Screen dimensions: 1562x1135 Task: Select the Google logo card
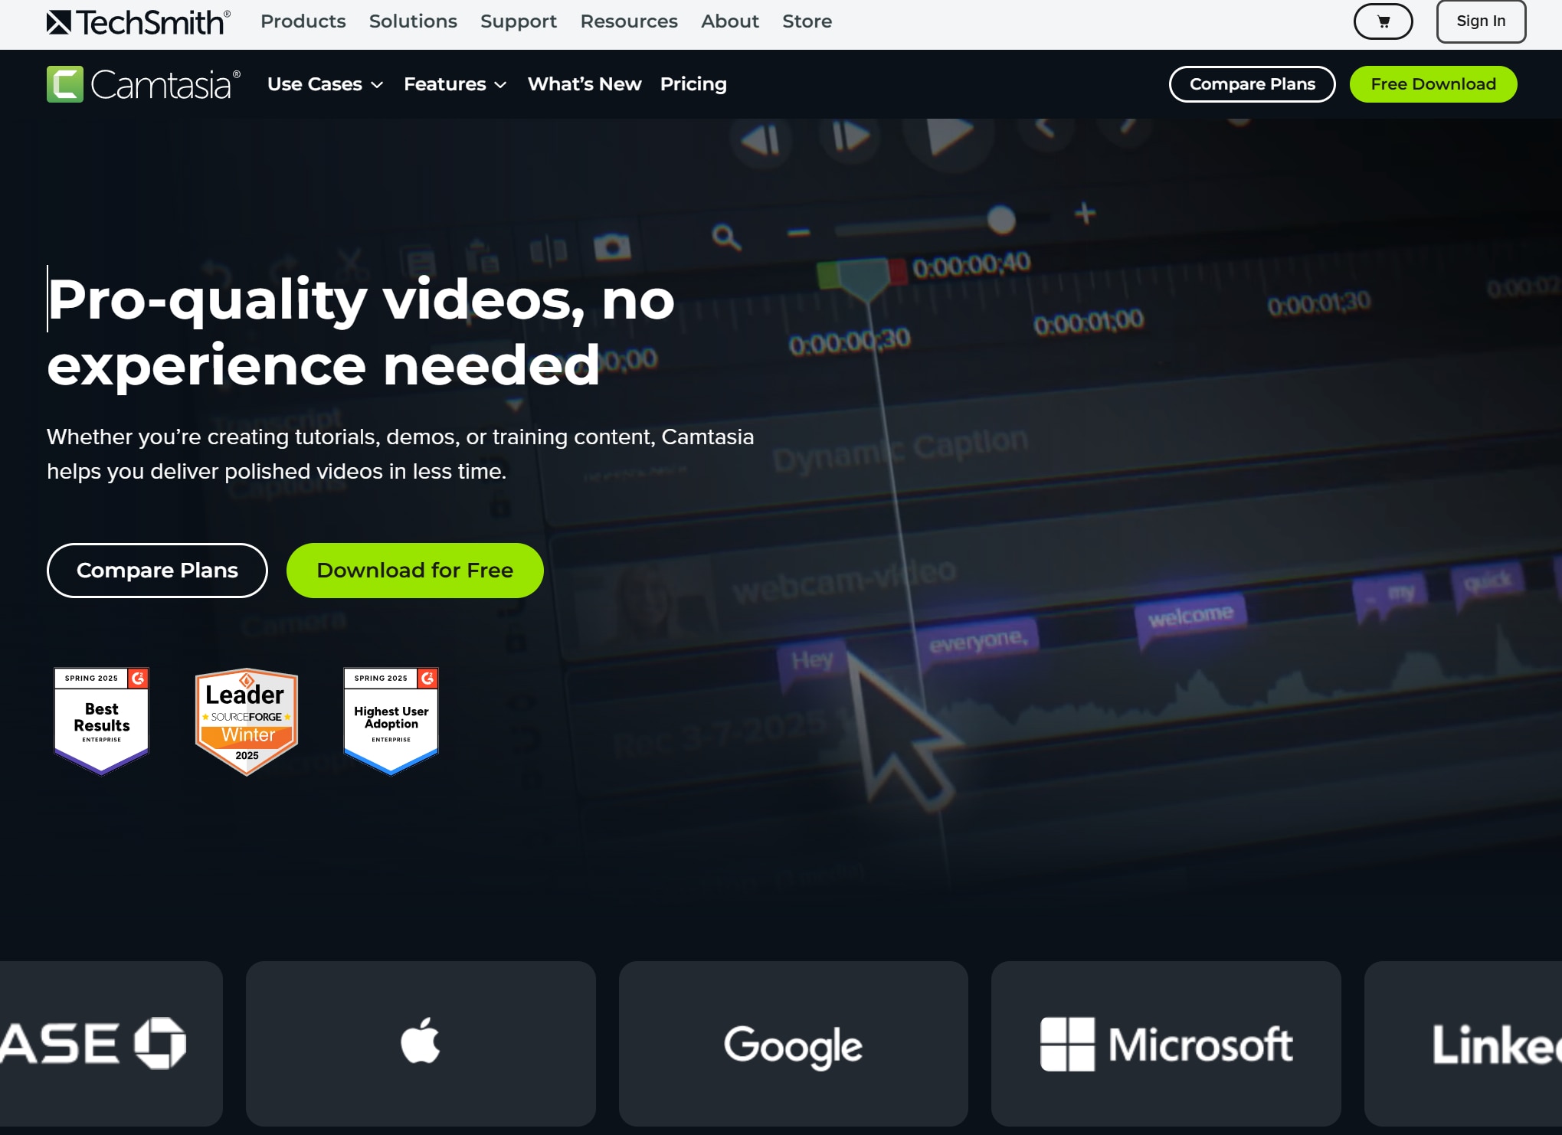793,1043
